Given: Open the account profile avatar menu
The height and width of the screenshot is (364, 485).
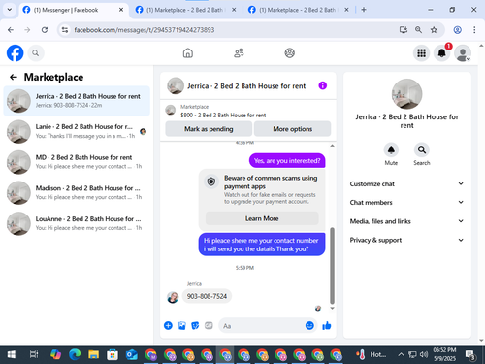Looking at the screenshot, I should pyautogui.click(x=463, y=53).
